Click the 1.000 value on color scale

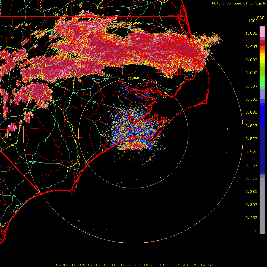pyautogui.click(x=251, y=33)
